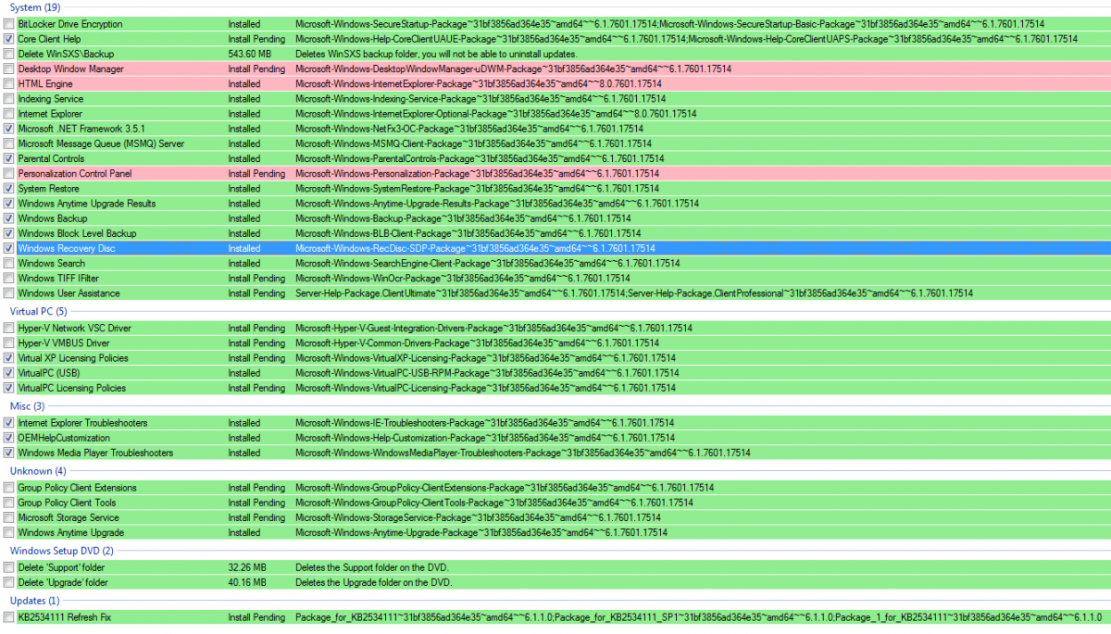1111x634 pixels.
Task: Click the 32.26 MB size value
Action: (x=247, y=567)
